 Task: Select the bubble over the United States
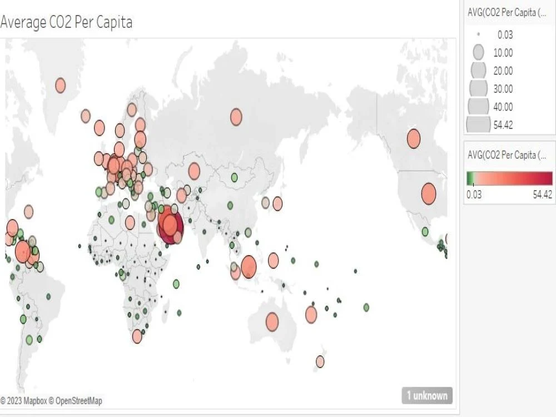pyautogui.click(x=428, y=193)
